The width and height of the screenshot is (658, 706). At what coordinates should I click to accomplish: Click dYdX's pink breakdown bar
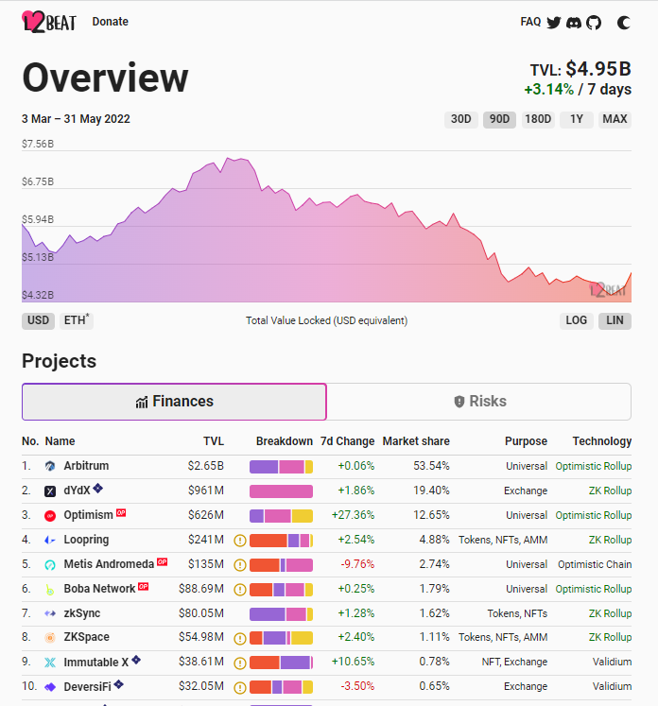tap(281, 491)
